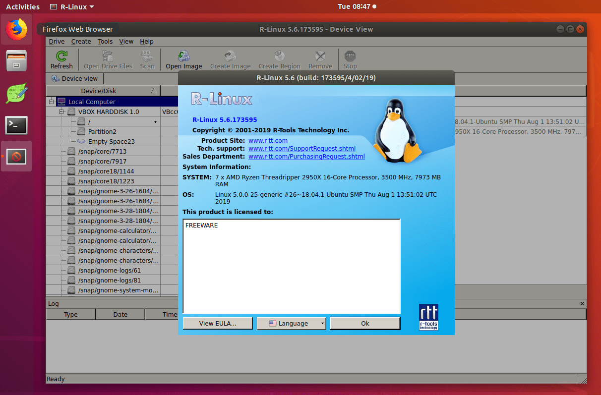Open the Language dropdown arrow

click(x=322, y=324)
